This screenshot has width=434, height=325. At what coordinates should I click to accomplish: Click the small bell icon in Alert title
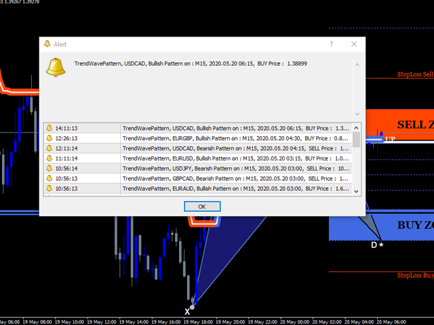[47, 44]
